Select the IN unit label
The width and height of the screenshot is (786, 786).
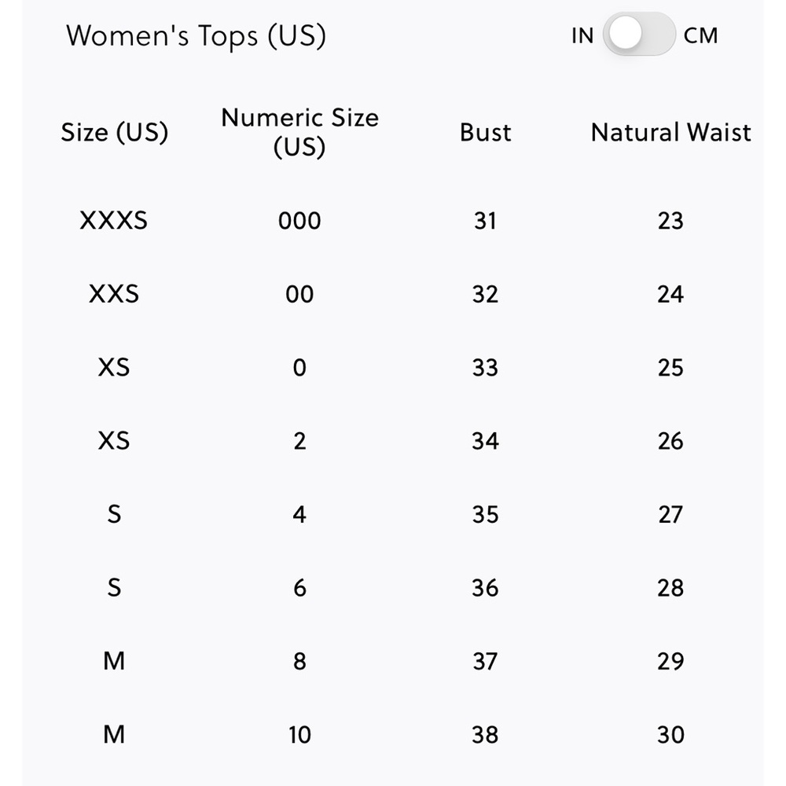pyautogui.click(x=582, y=36)
